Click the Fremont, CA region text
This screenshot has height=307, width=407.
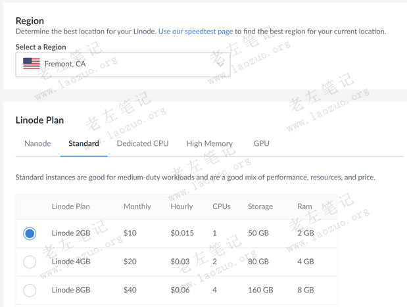click(65, 64)
